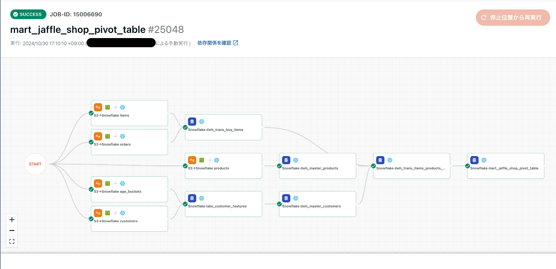Click the orange transfer icon on S3→Snowflake products

click(192, 160)
